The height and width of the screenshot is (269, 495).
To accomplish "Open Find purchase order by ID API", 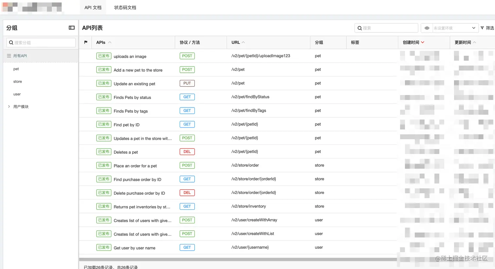I will (x=137, y=180).
